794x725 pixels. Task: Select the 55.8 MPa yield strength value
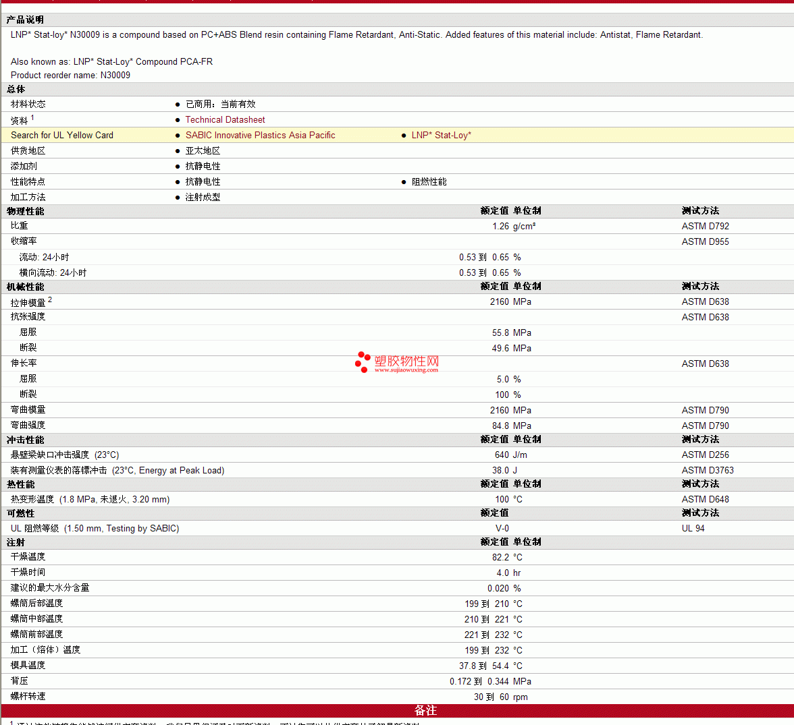(512, 333)
